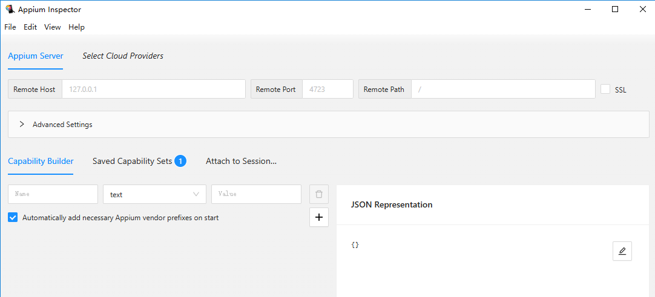Enable the SSL checkbox

tap(605, 90)
